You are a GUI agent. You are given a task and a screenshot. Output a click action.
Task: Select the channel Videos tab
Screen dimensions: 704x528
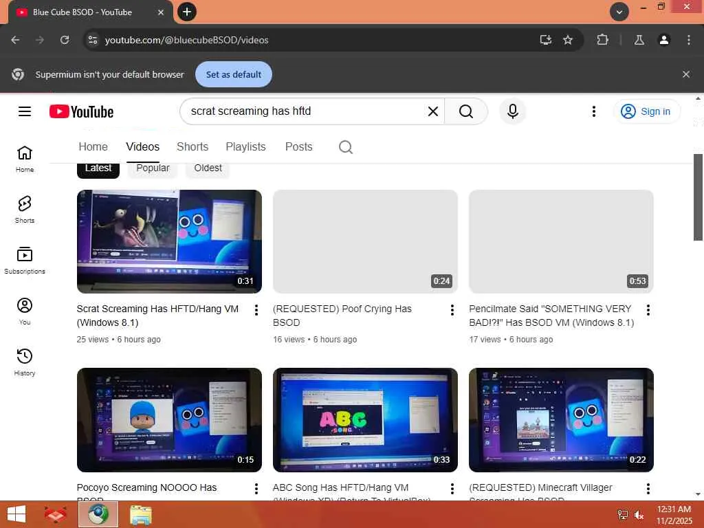pos(143,147)
